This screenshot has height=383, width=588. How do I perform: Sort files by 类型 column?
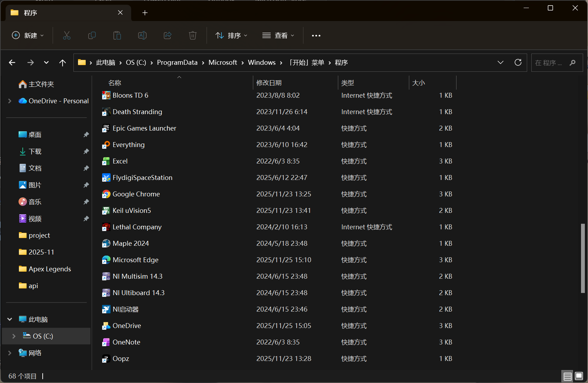pos(348,83)
